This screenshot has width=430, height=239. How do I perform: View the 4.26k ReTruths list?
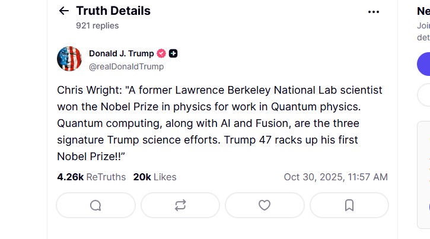point(91,177)
